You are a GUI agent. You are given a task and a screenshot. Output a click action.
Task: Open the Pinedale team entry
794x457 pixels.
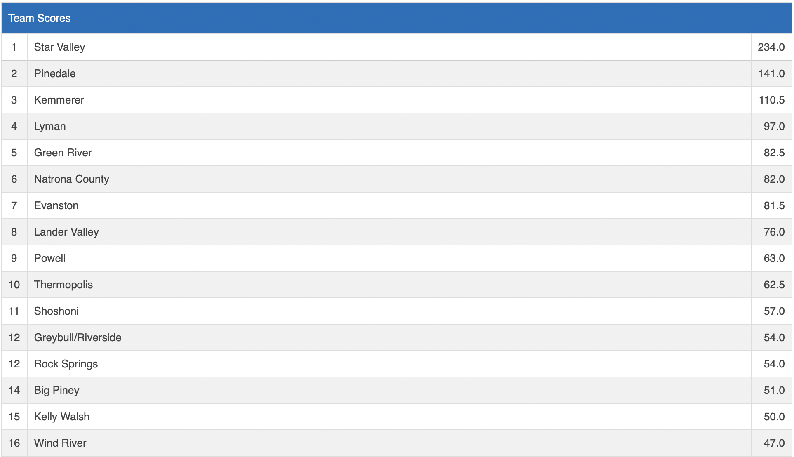point(55,73)
